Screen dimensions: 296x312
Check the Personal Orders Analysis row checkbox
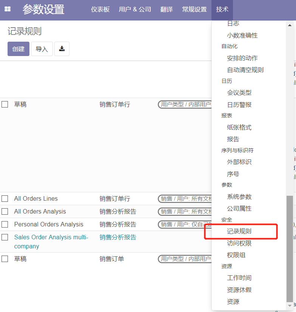[x=5, y=224]
